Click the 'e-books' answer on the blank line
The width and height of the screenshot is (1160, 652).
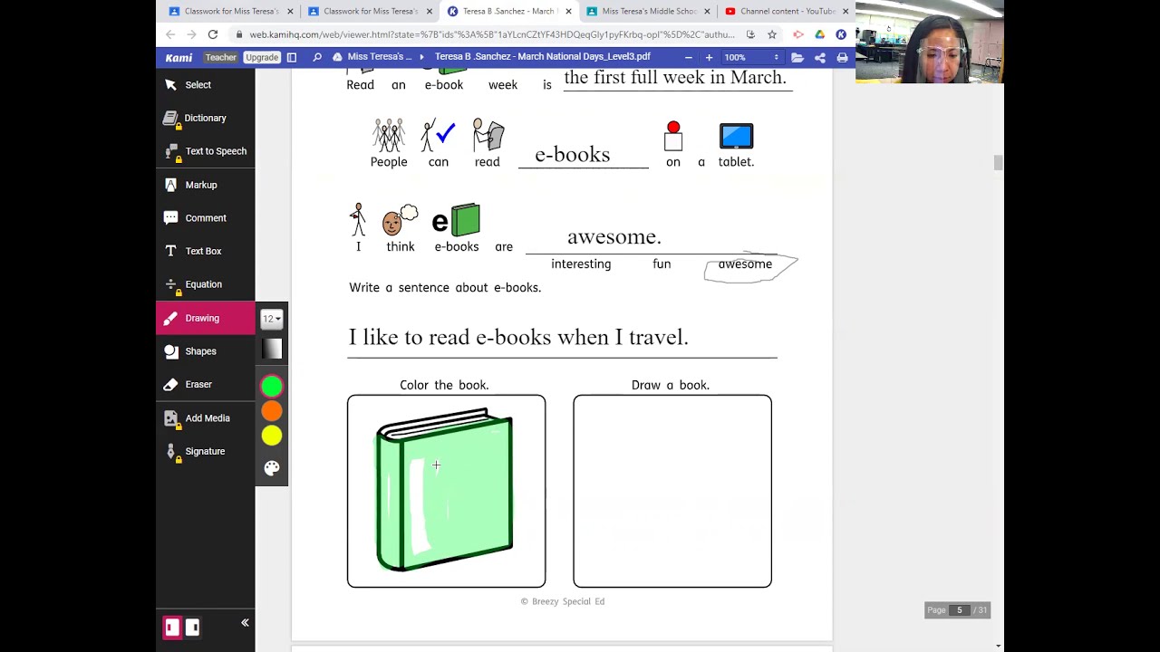[573, 154]
